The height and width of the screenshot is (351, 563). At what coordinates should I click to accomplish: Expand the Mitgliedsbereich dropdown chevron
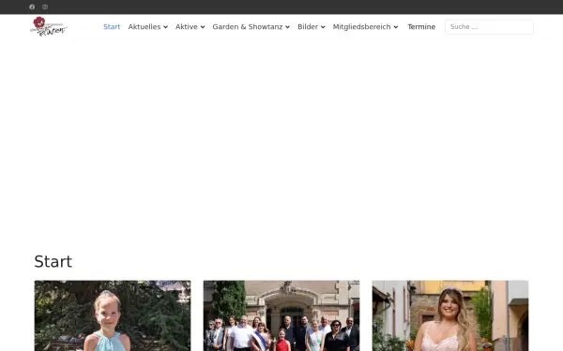point(396,27)
